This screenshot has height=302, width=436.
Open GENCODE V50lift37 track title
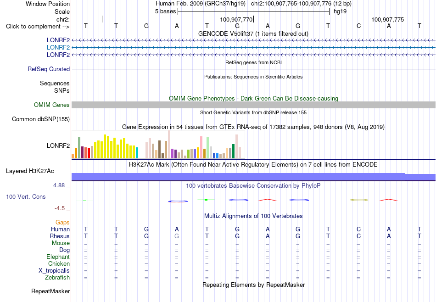pyautogui.click(x=253, y=34)
